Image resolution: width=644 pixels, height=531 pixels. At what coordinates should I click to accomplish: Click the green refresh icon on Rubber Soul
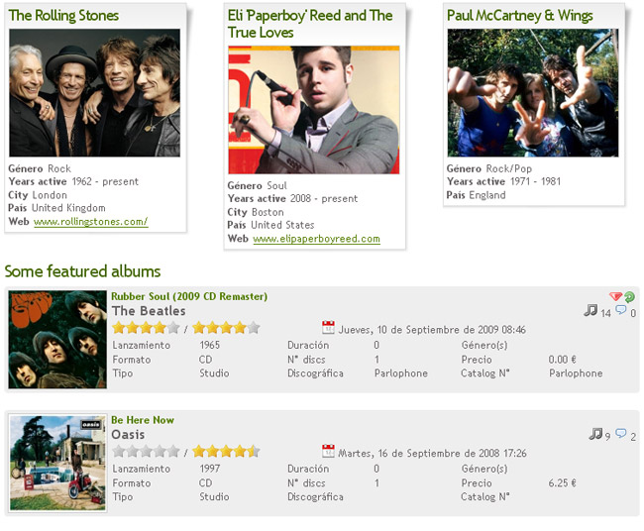click(628, 297)
